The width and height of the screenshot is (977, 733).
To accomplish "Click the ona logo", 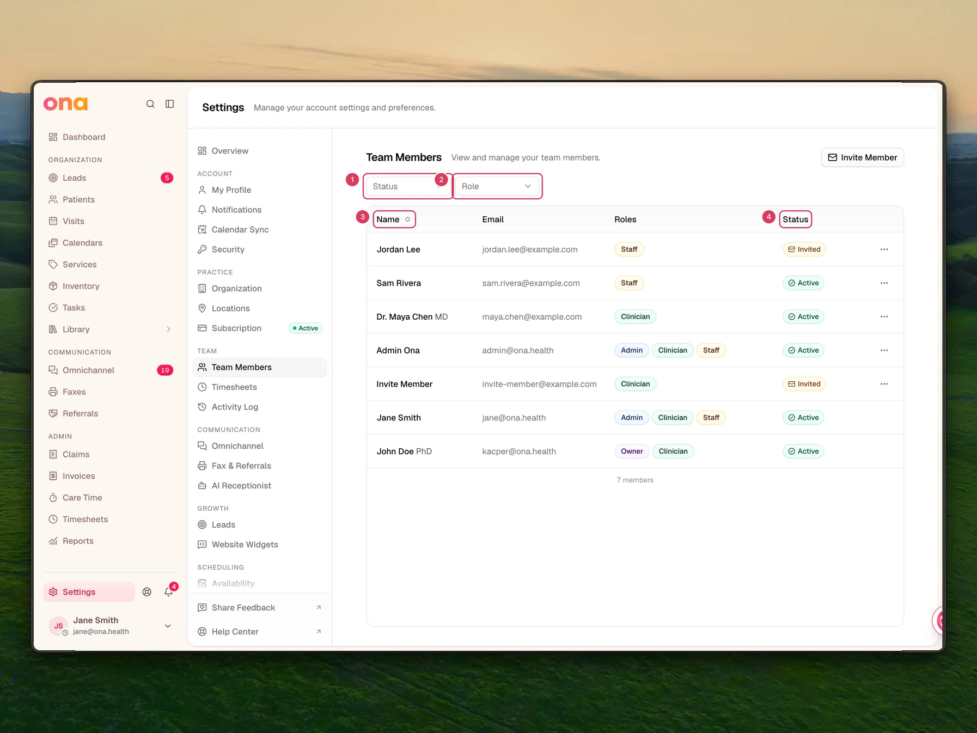I will click(65, 103).
